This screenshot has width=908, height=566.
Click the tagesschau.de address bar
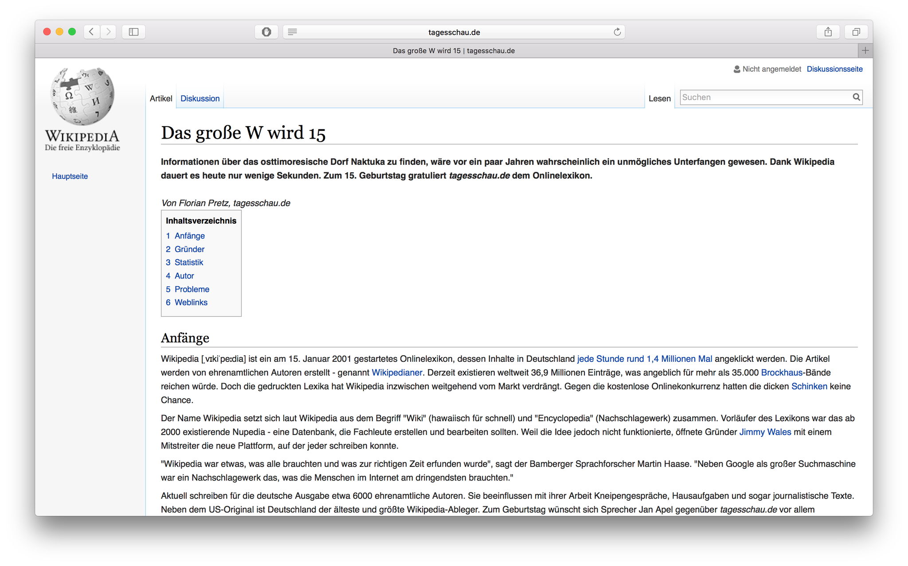tap(454, 32)
